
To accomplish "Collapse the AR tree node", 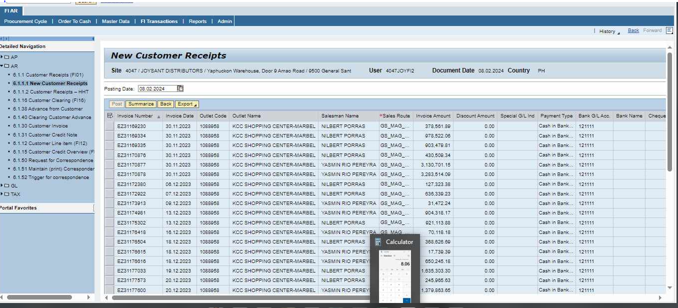I will click(2, 66).
